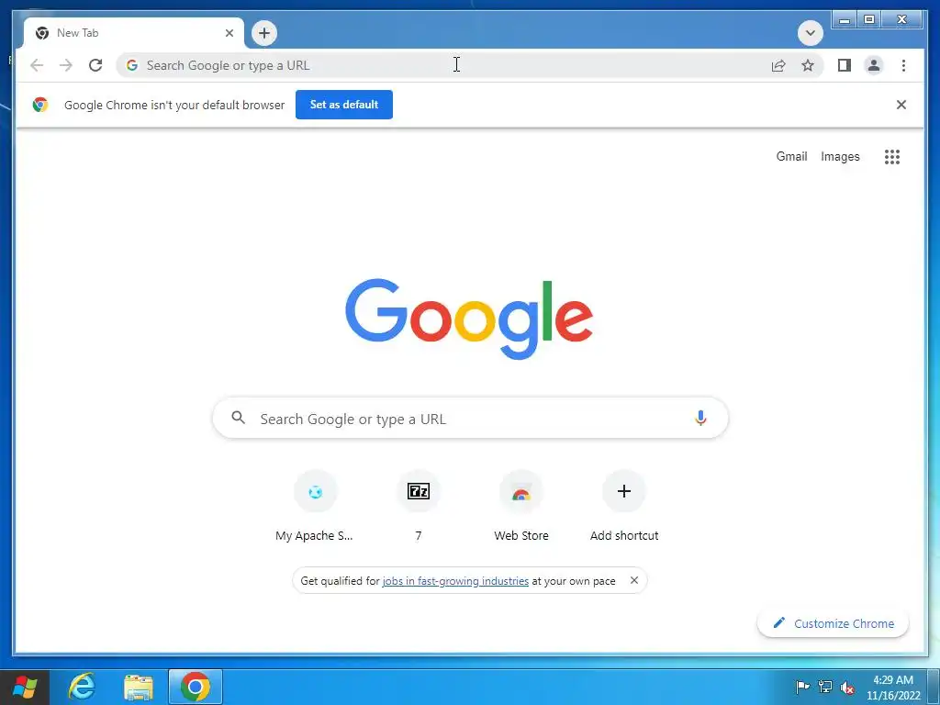Focus the address bar URL field
This screenshot has width=940, height=705.
point(455,65)
